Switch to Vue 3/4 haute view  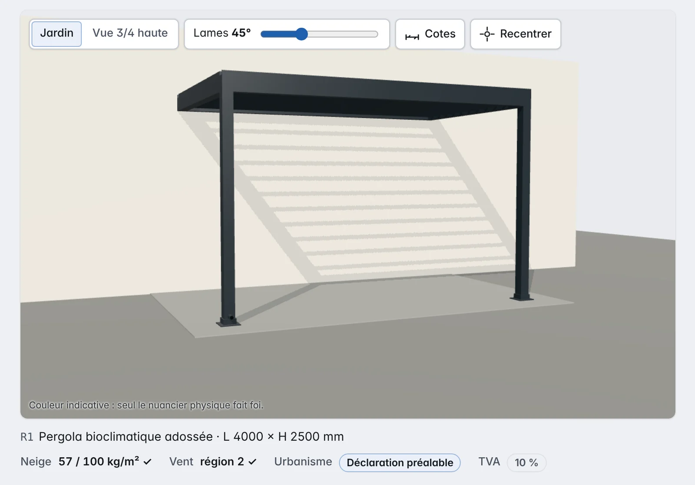(x=130, y=33)
